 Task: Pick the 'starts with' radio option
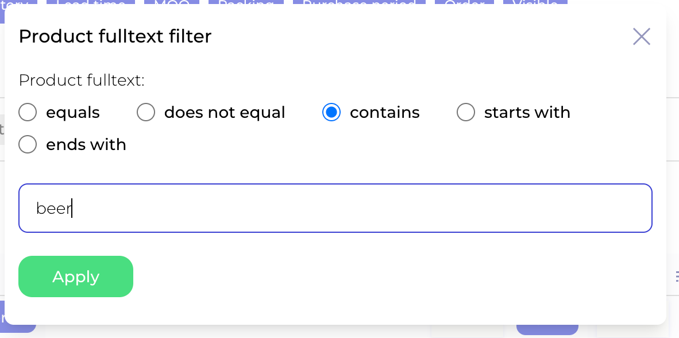pos(466,113)
